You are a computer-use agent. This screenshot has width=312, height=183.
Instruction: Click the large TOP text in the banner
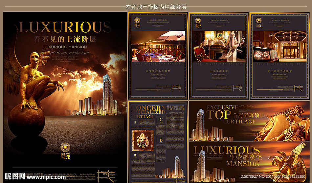coord(218,115)
